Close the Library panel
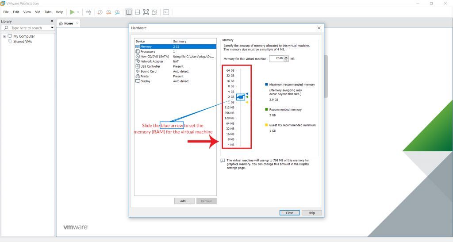This screenshot has width=453, height=242. point(52,21)
